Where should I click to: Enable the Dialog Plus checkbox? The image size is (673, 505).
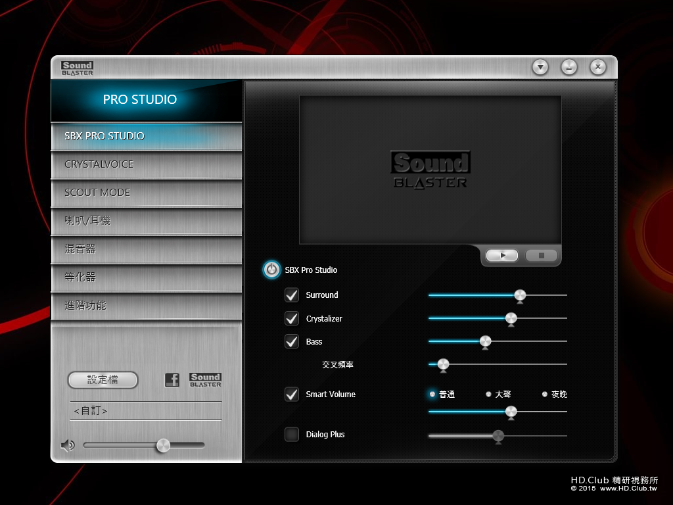pos(292,434)
